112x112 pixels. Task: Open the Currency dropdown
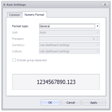pos(69,45)
